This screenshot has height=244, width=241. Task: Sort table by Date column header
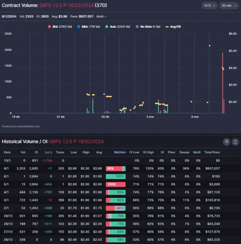[x=7, y=153]
